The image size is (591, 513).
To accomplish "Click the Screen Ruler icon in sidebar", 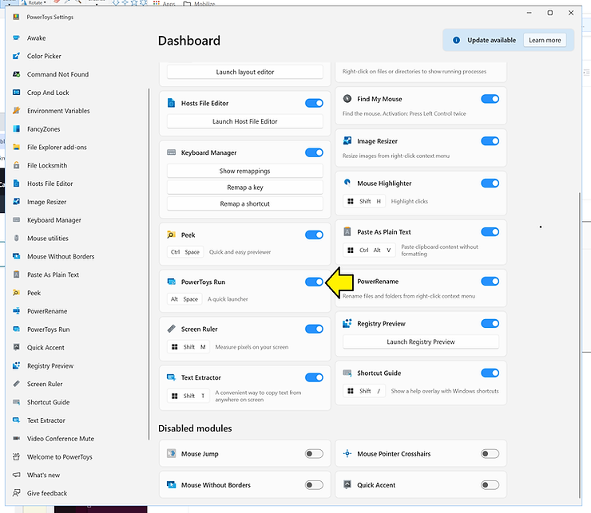I will click(17, 385).
